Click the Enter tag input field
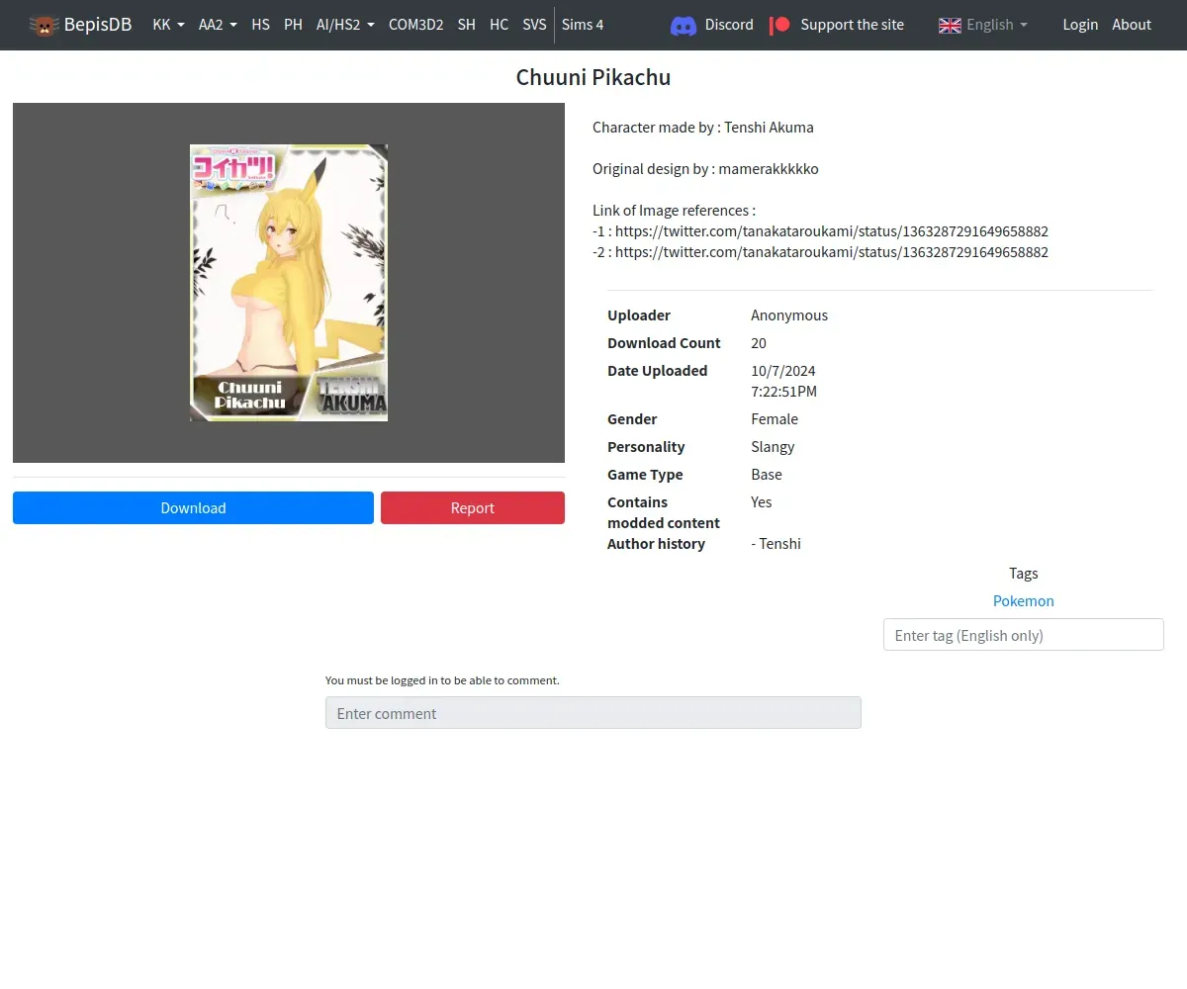This screenshot has width=1187, height=989. click(x=1023, y=635)
